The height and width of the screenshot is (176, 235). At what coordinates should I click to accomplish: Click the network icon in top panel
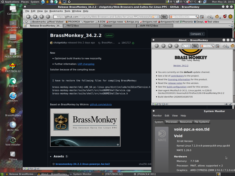(x=205, y=2)
